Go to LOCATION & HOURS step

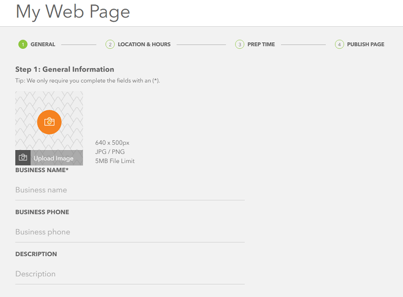point(144,44)
